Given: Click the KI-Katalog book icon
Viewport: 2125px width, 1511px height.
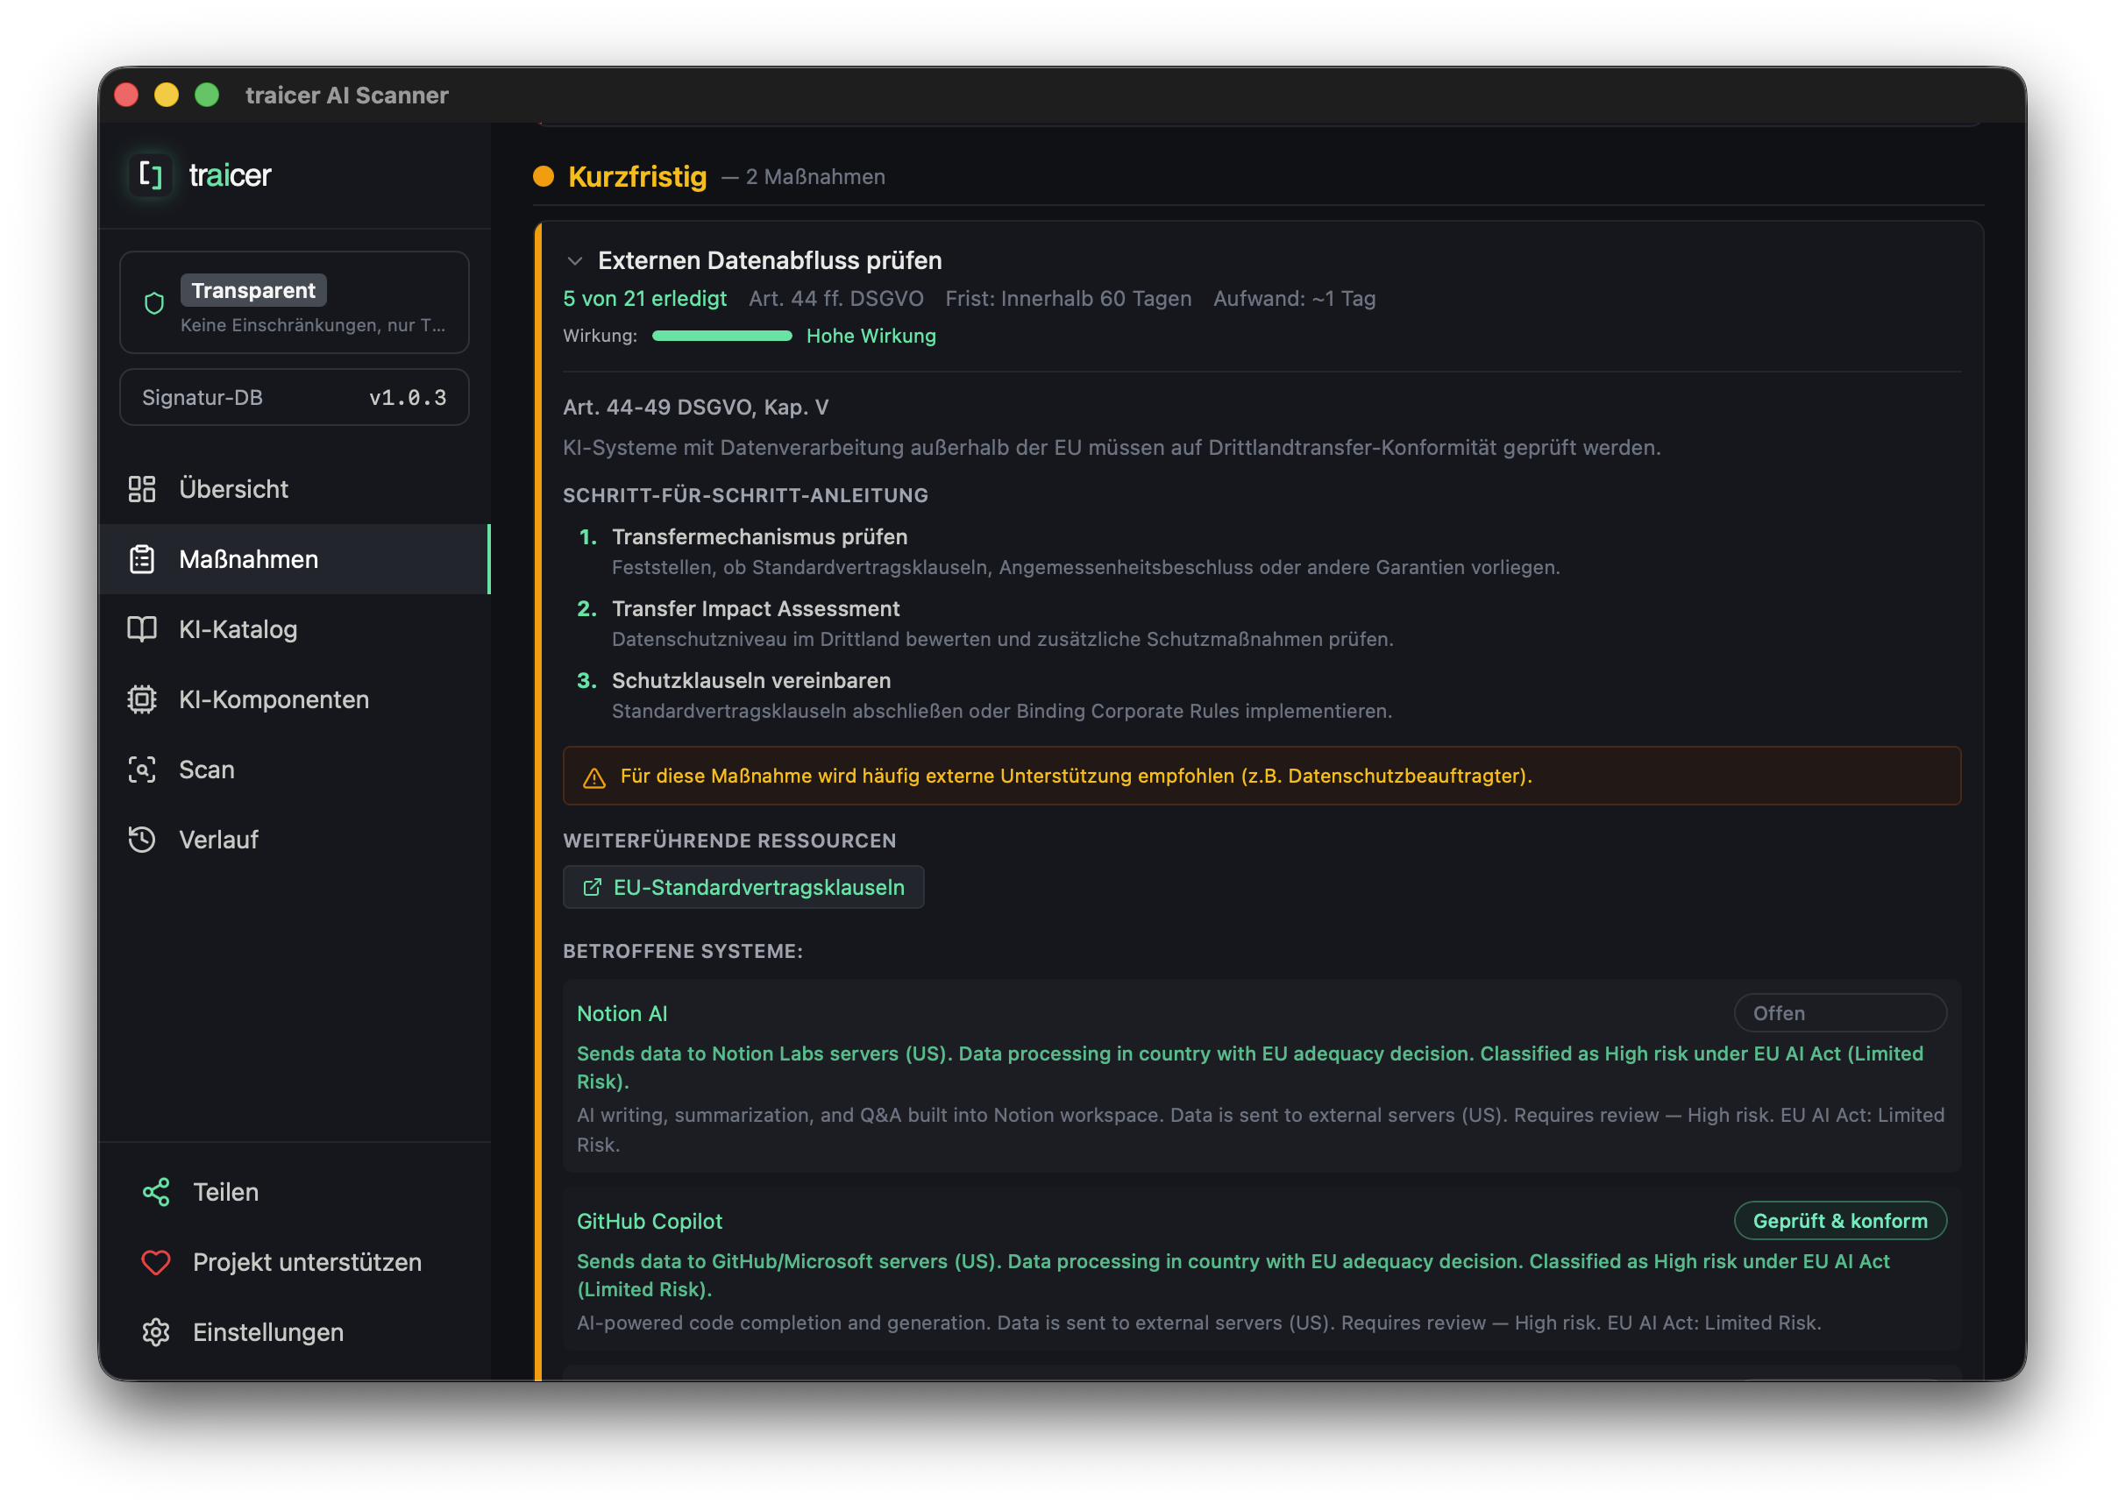Looking at the screenshot, I should [x=141, y=629].
